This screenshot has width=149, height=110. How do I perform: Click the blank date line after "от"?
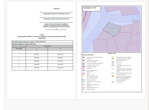(x=52, y=29)
